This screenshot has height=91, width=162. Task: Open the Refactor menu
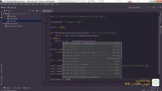pyautogui.click(x=27, y=4)
